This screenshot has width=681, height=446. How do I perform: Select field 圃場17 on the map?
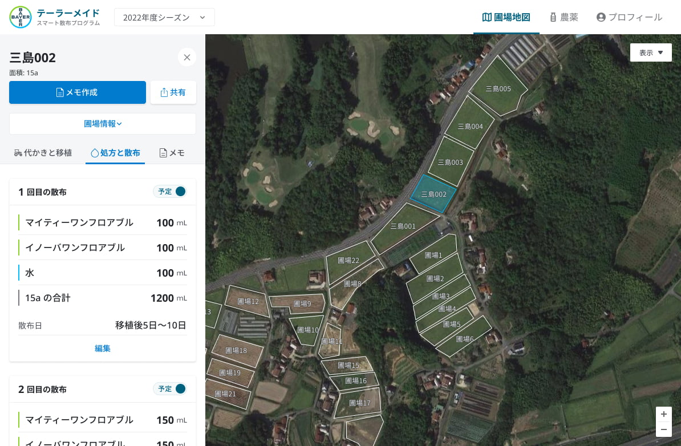pos(359,403)
